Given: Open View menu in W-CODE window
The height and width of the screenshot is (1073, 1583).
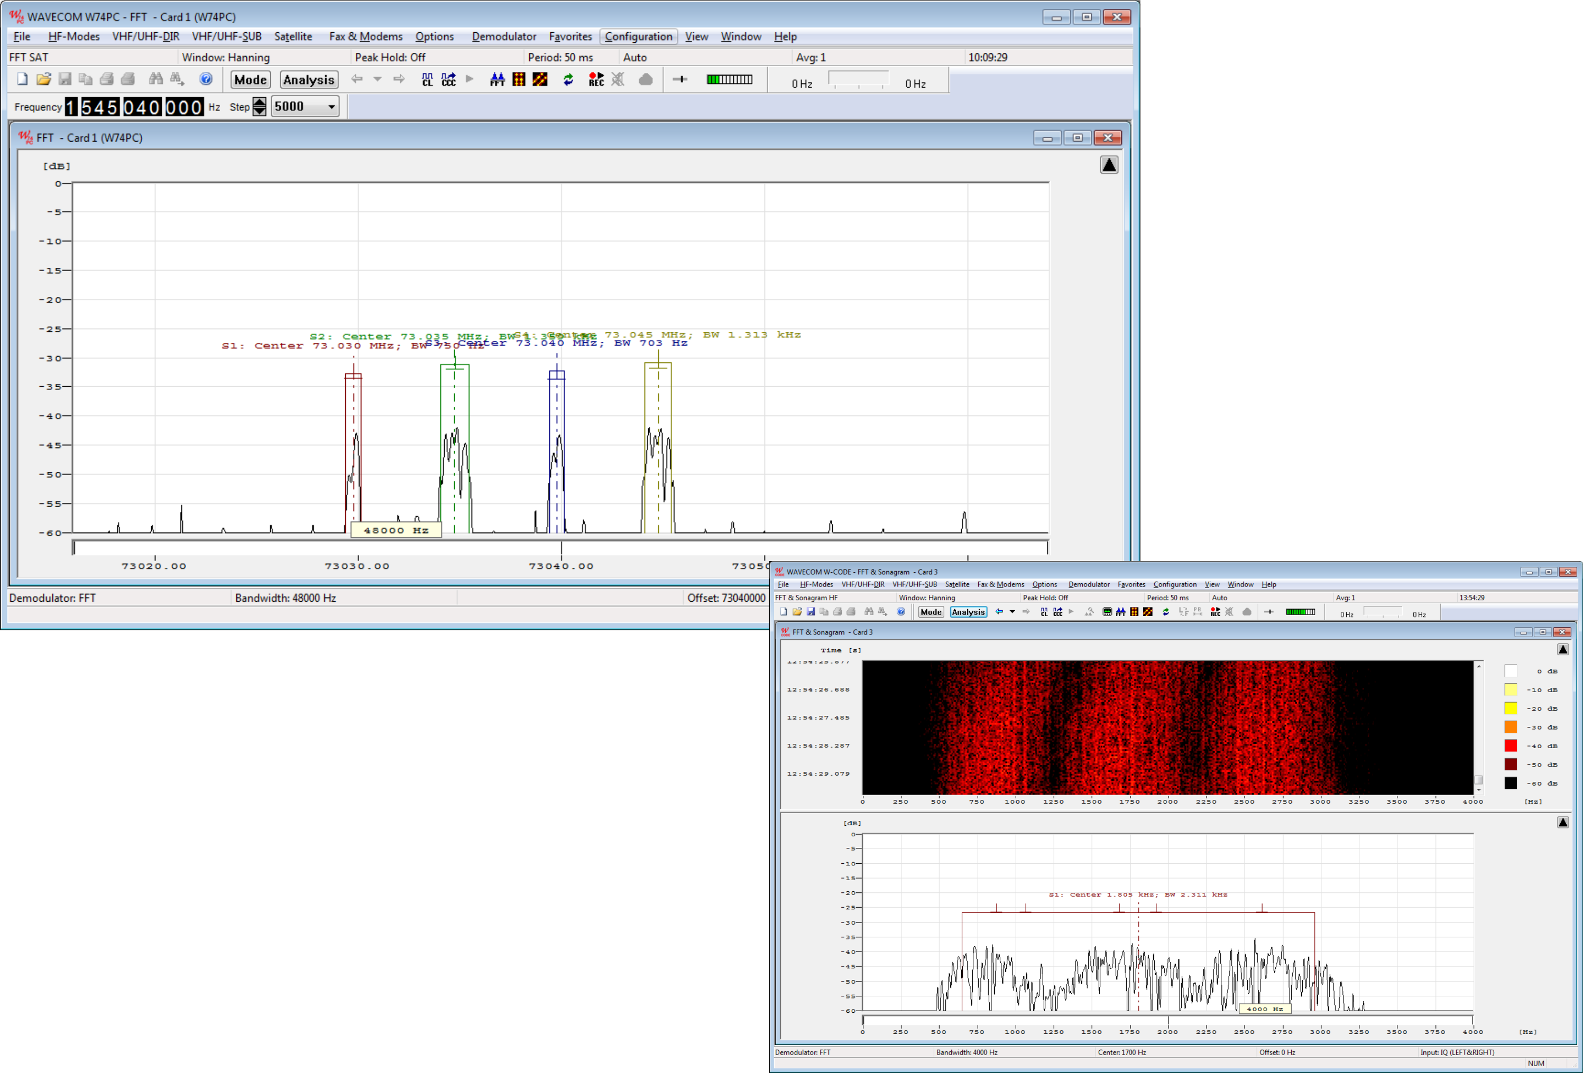Looking at the screenshot, I should point(1212,584).
